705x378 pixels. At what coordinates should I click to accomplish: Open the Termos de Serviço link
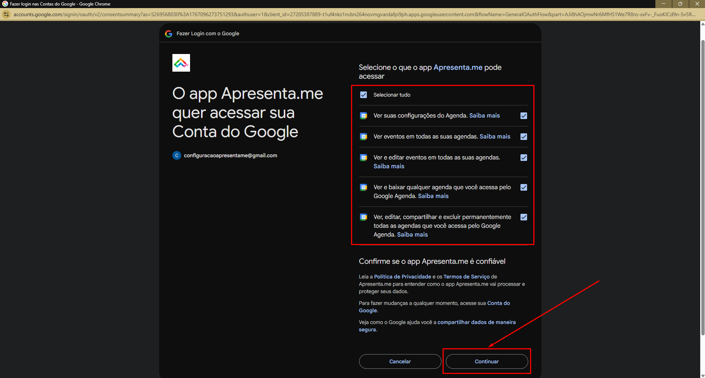(x=466, y=277)
